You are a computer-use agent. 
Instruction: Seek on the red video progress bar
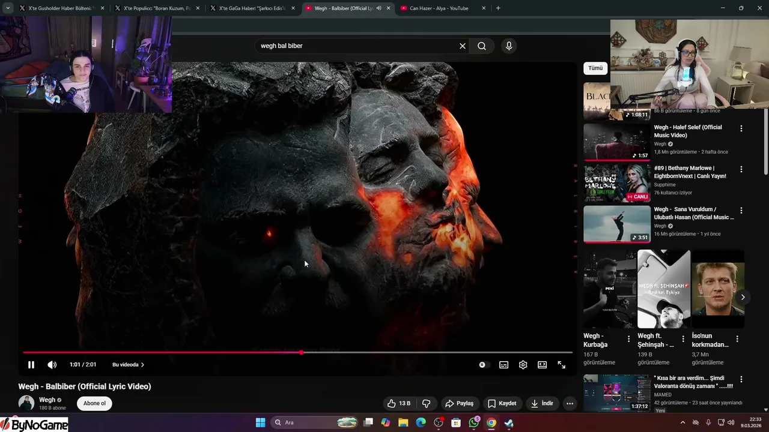click(x=297, y=352)
